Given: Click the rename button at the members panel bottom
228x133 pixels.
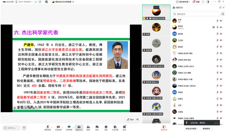Looking at the screenshot, I should point(191,129).
